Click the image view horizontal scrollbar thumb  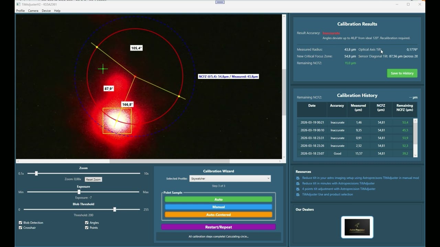169,161
